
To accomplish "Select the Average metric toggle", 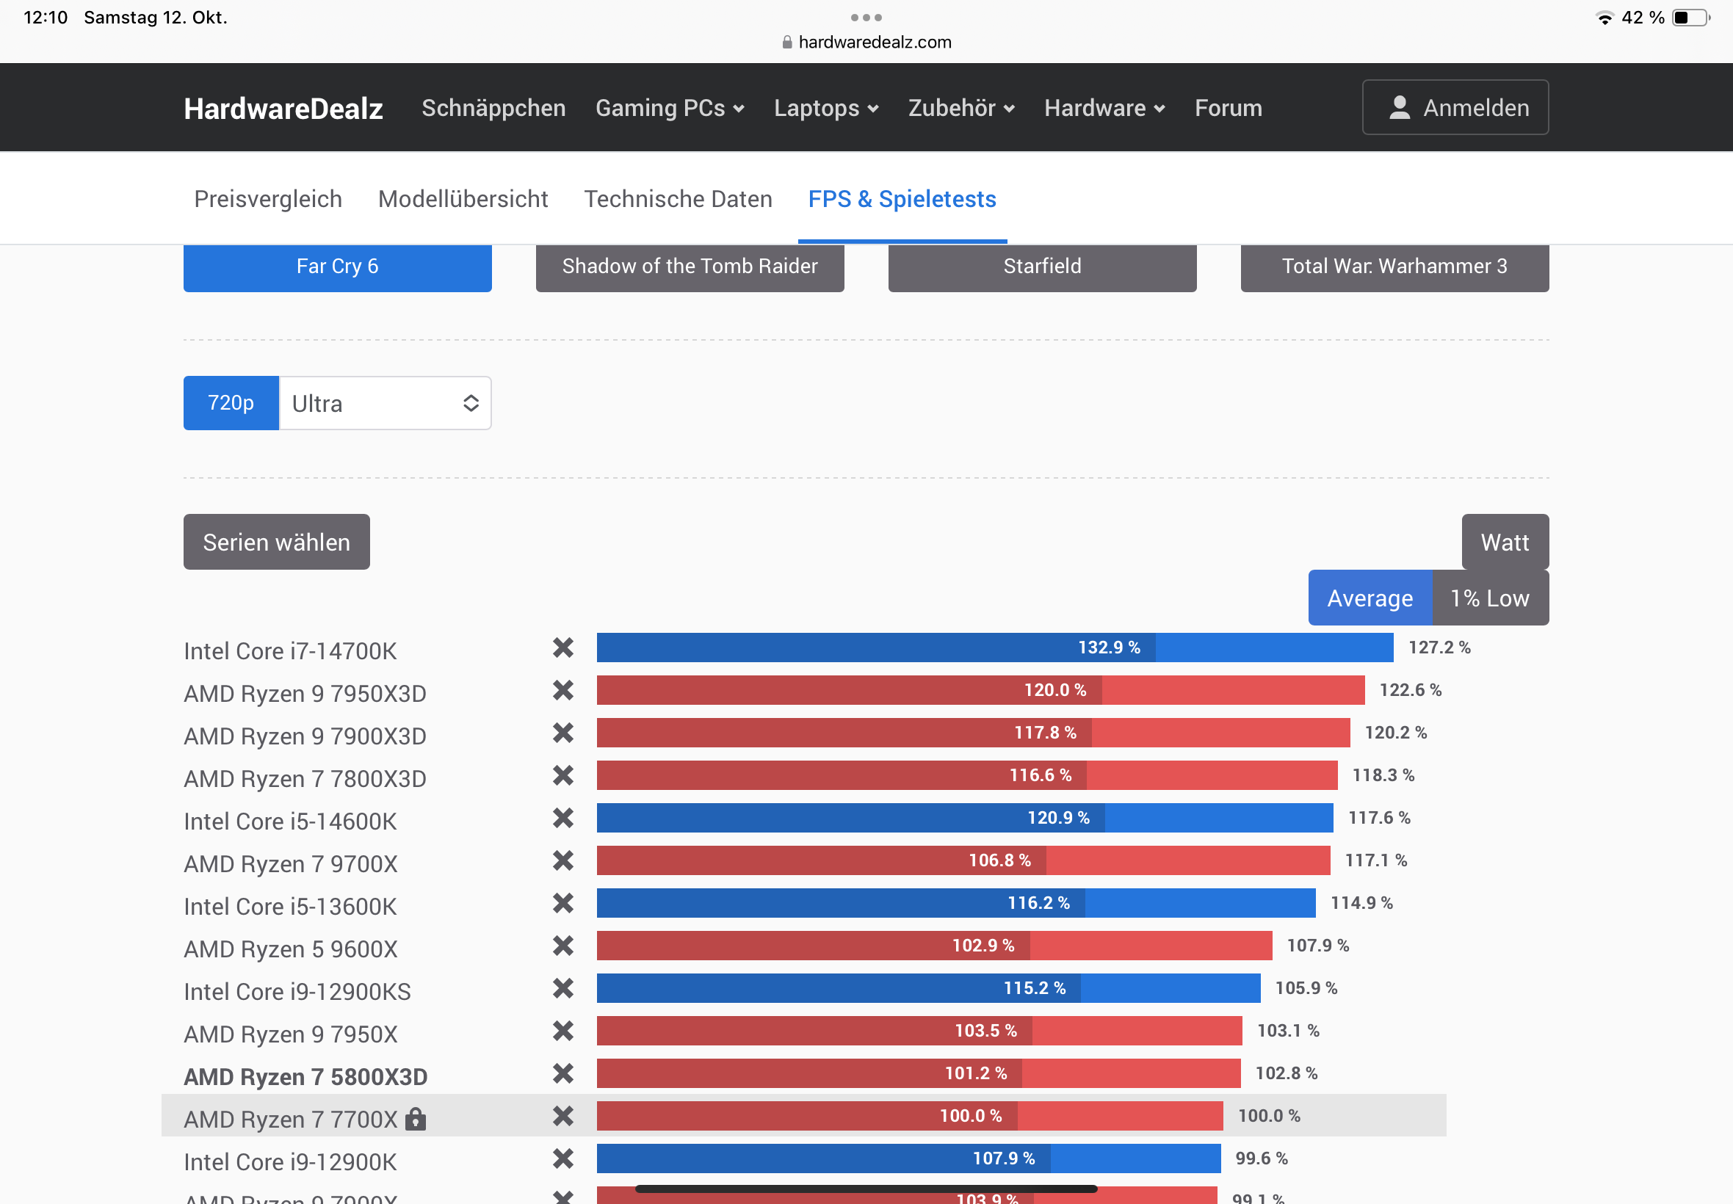I will (x=1370, y=598).
